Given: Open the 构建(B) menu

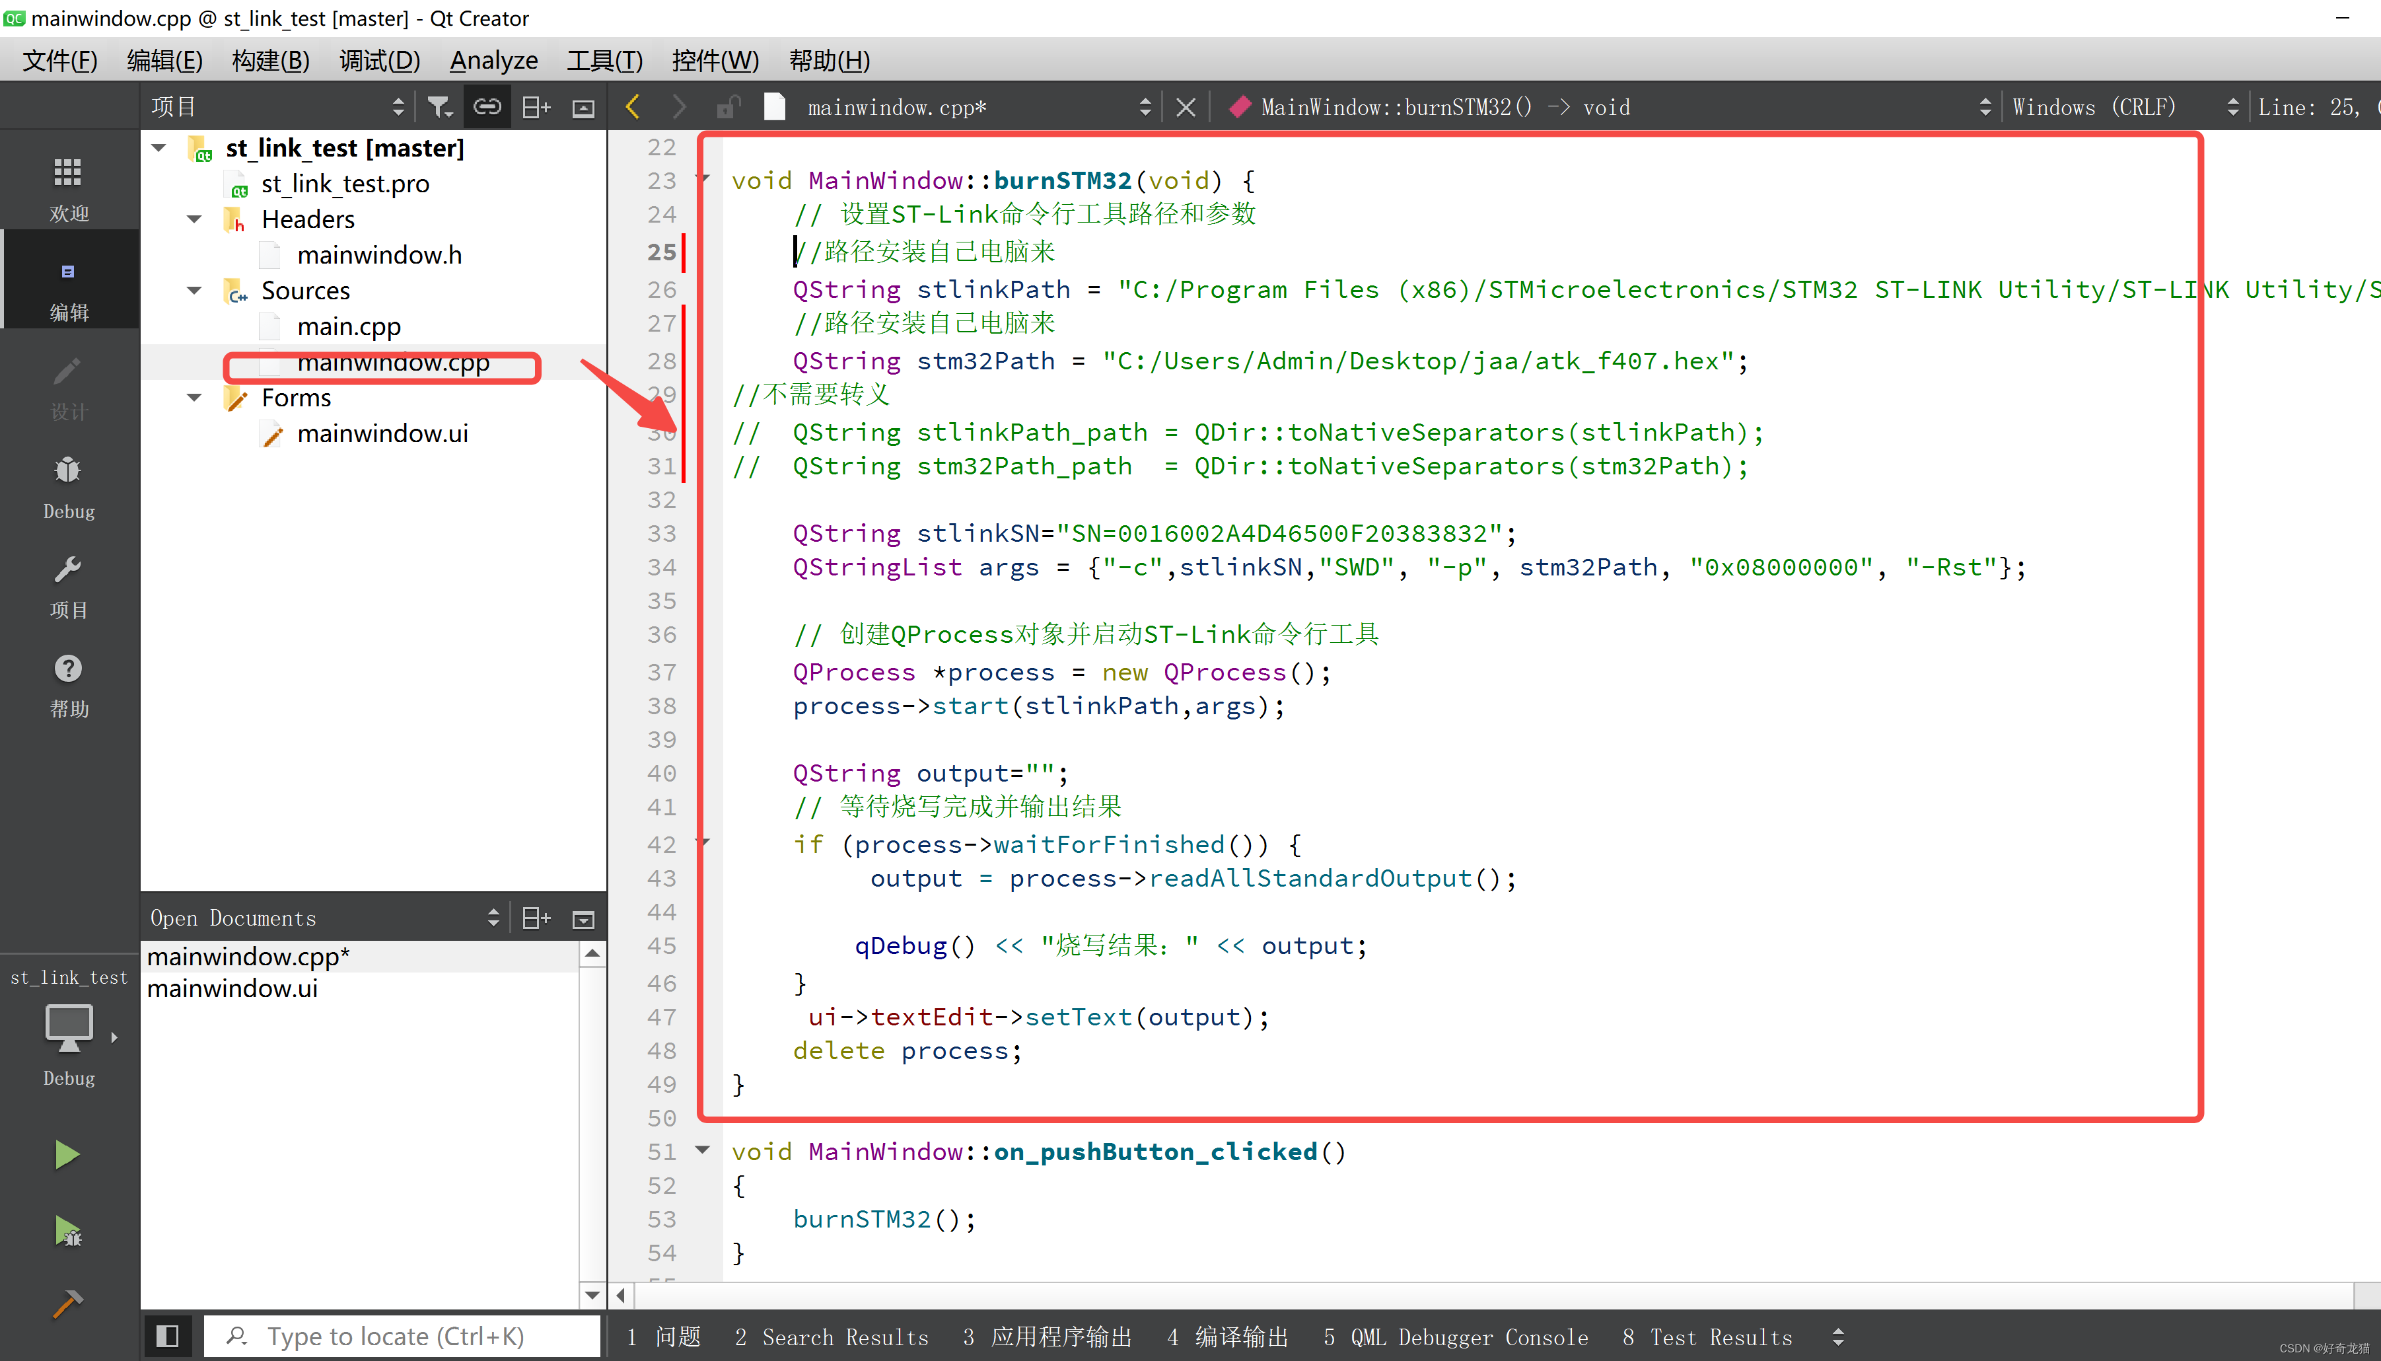Looking at the screenshot, I should 271,60.
